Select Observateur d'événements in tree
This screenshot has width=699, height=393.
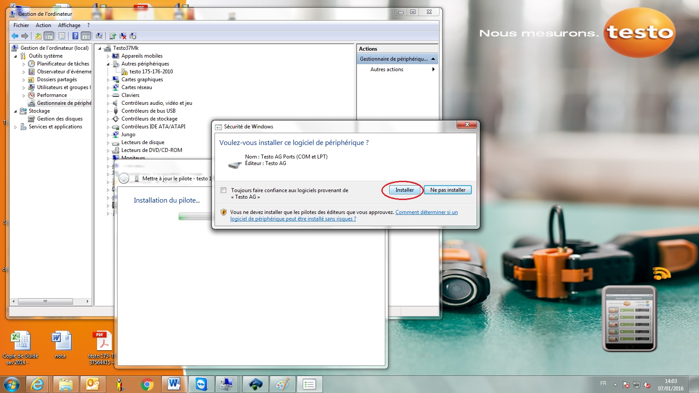[64, 72]
